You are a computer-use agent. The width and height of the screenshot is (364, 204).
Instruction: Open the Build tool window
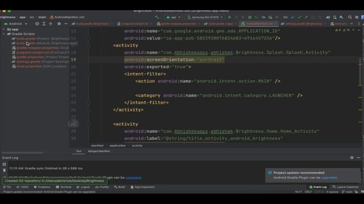pyautogui.click(x=119, y=187)
